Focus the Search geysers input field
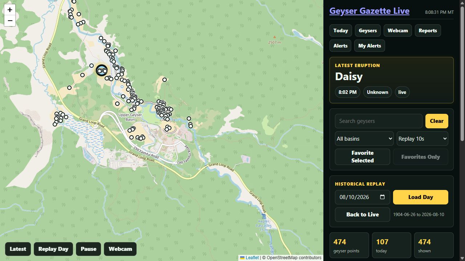Viewport: 465px width, 261px height. (x=379, y=121)
